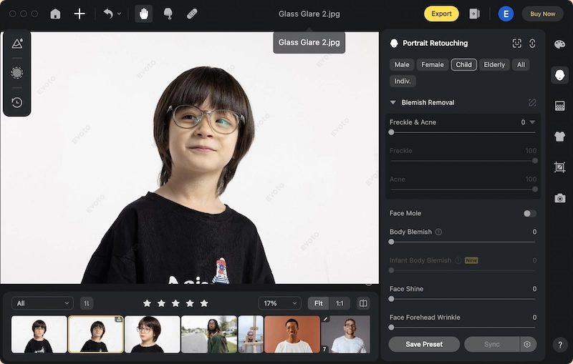This screenshot has height=364, width=573.
Task: Toggle the before/after compare view
Action: point(363,303)
